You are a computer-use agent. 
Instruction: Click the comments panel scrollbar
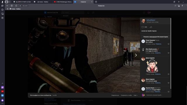click(171, 54)
